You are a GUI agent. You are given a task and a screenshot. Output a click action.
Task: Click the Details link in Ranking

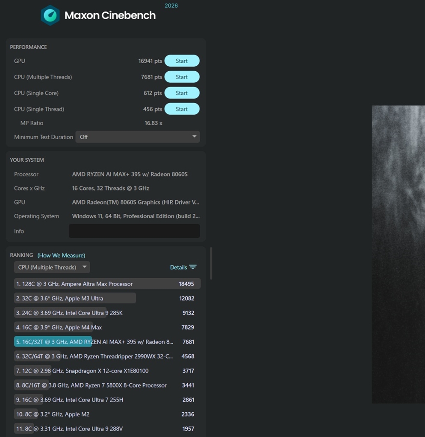pyautogui.click(x=178, y=267)
